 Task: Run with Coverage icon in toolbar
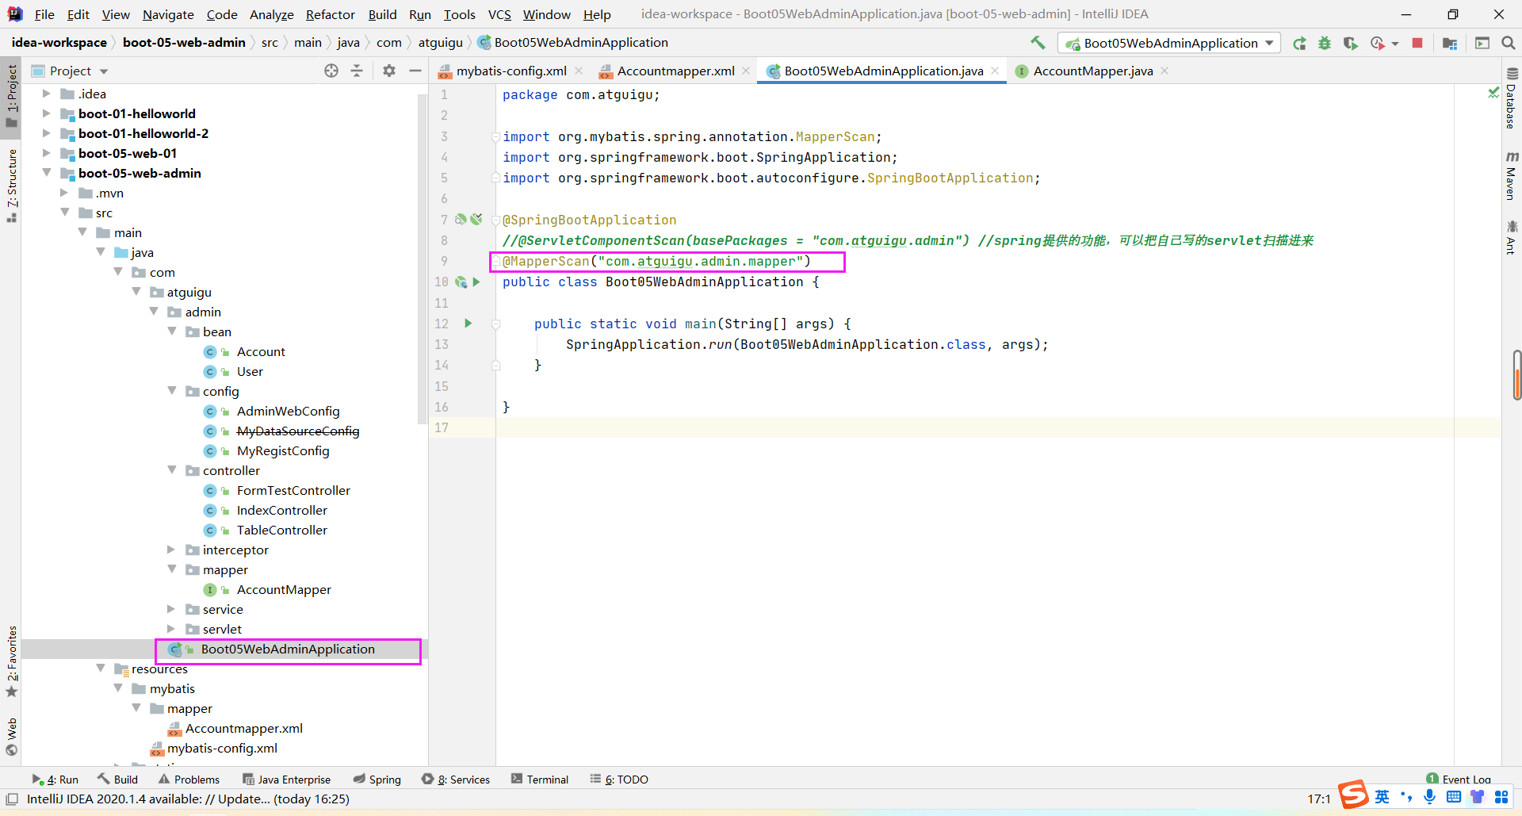[x=1351, y=43]
